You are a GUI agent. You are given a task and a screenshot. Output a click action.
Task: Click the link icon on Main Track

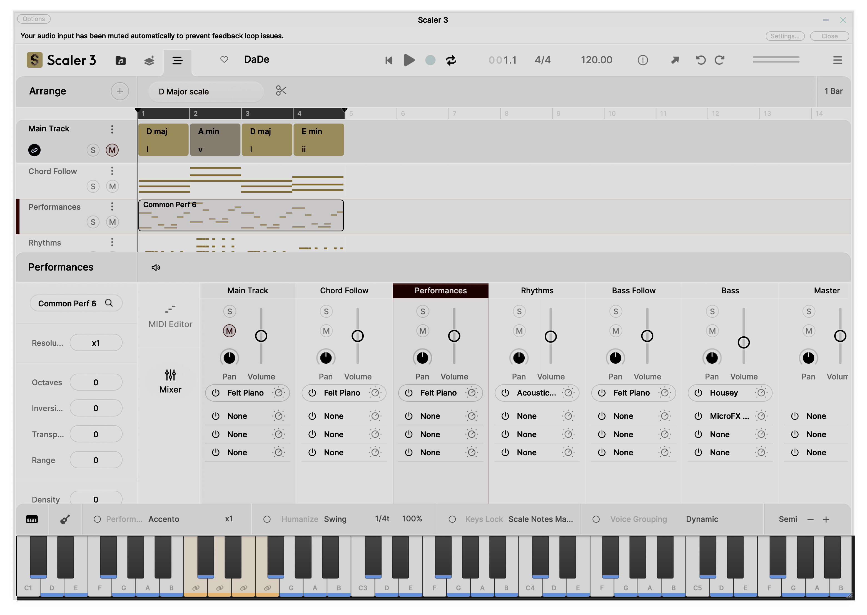coord(34,150)
